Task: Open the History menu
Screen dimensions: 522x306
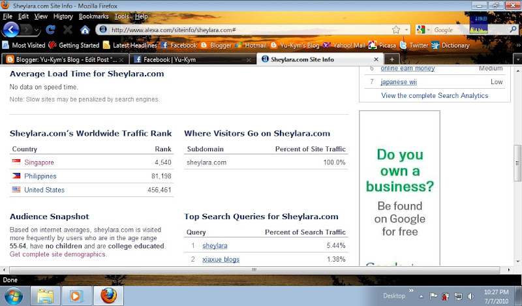Action: coord(63,16)
